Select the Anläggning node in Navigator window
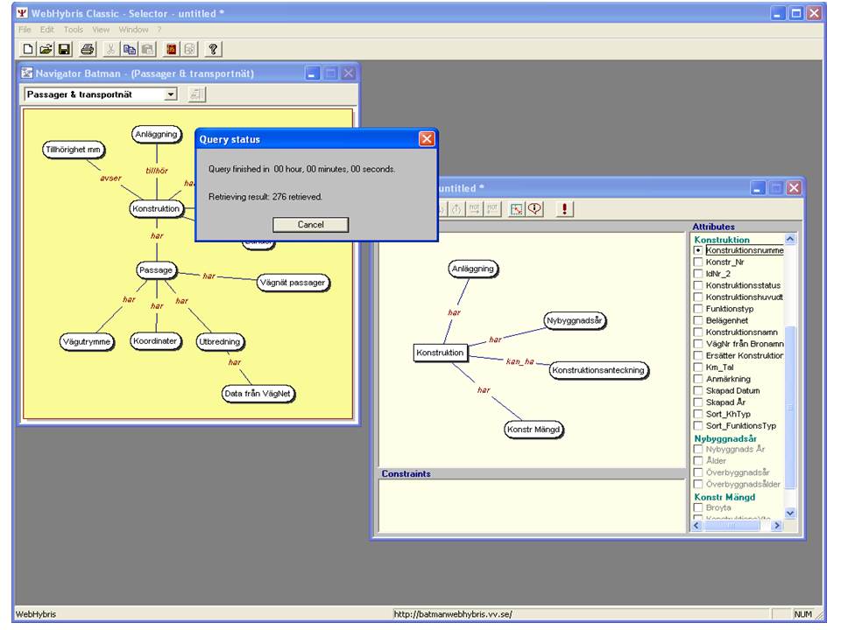The image size is (841, 630). (x=156, y=135)
